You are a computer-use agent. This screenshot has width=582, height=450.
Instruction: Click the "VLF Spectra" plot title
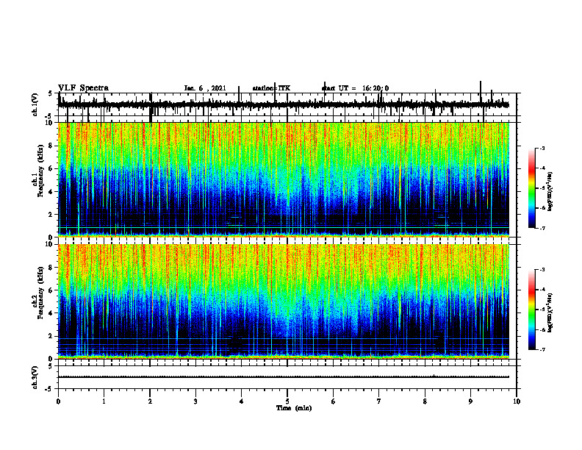(83, 88)
